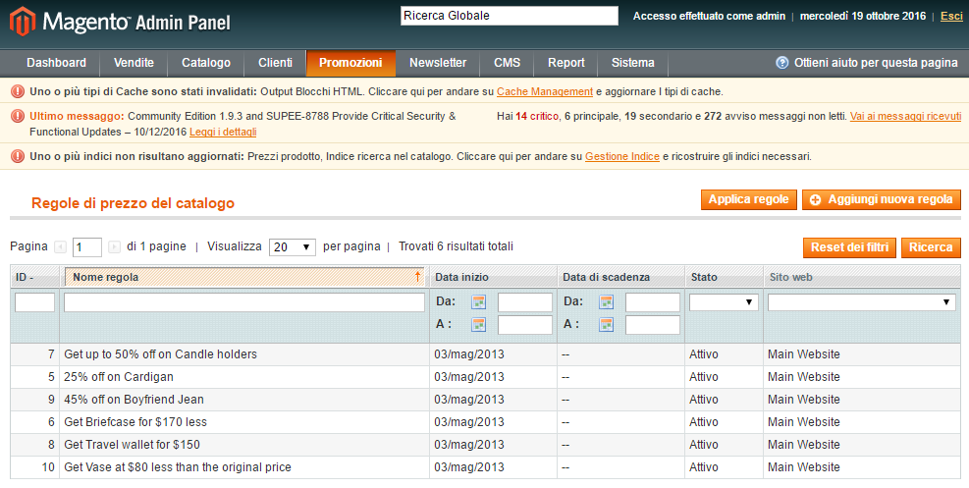Open the Dashboard menu
Screen dimensions: 969x488
pyautogui.click(x=56, y=63)
